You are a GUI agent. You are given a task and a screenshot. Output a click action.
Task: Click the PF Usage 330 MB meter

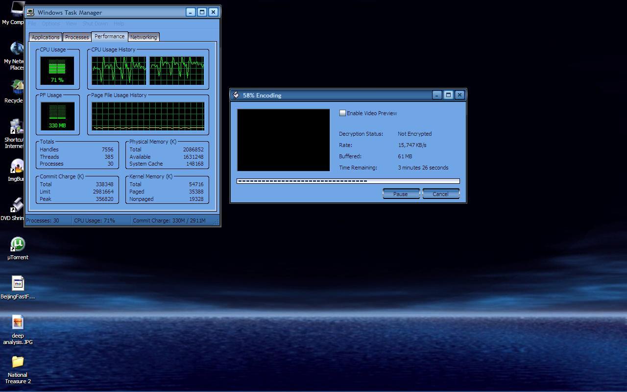point(57,116)
